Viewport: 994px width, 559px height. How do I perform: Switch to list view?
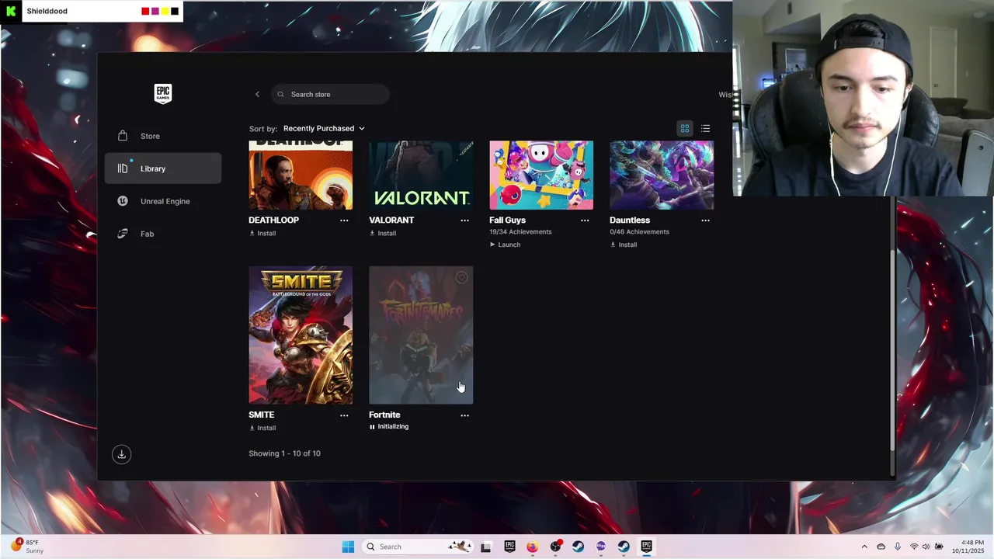pos(705,128)
